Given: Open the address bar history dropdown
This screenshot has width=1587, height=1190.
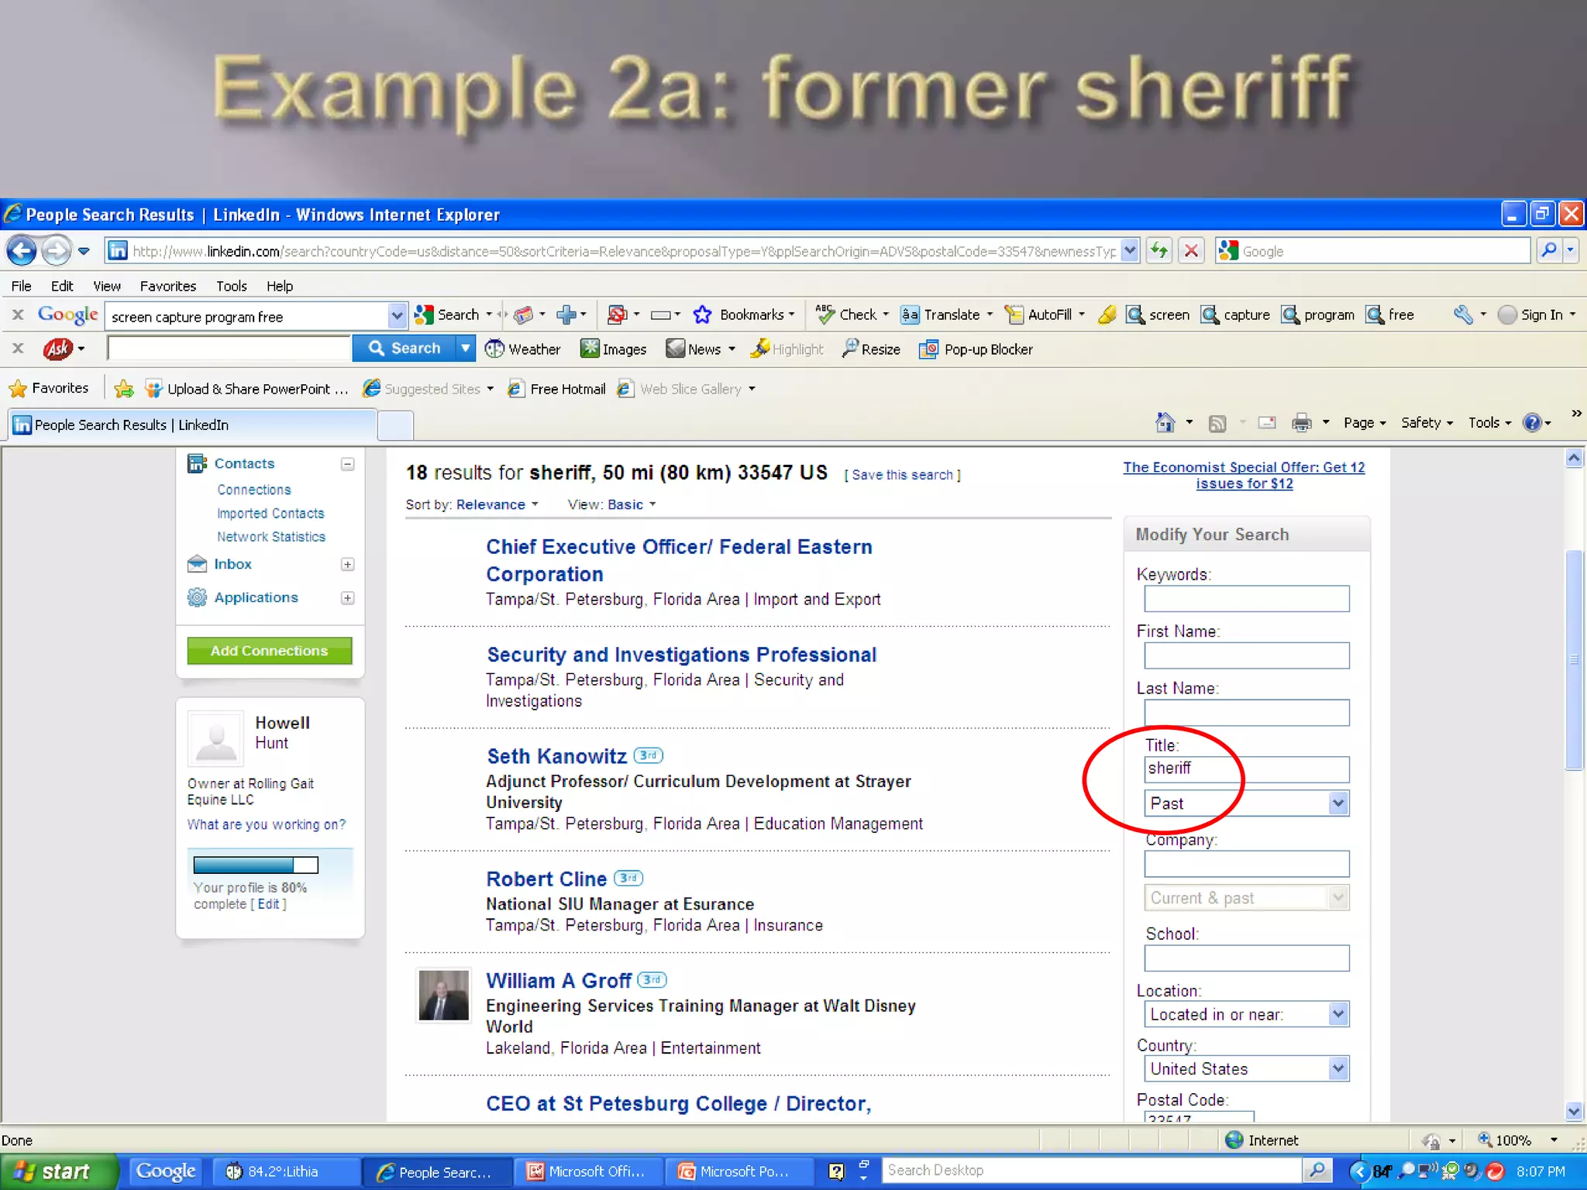Looking at the screenshot, I should coord(1130,251).
